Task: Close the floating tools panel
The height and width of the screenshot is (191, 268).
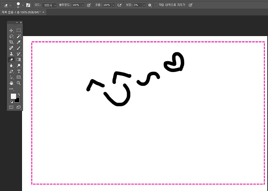Action: click(21, 22)
